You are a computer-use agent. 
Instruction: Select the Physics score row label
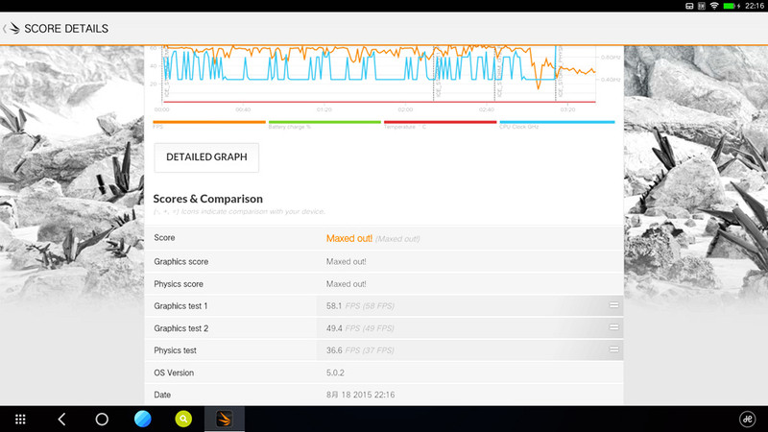click(179, 284)
